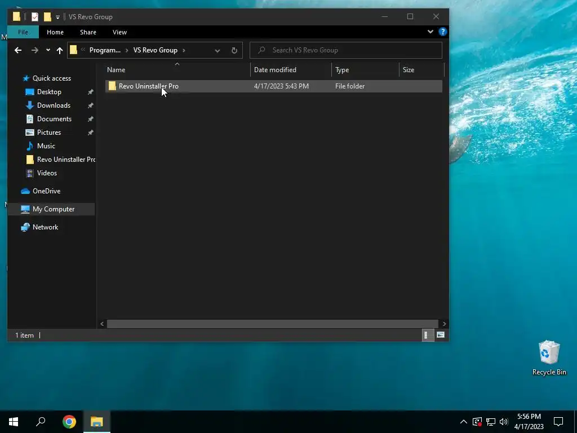Open the notification center icon
Image resolution: width=577 pixels, height=433 pixels.
click(558, 422)
